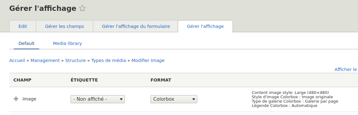Click the Content image style summary text
Image resolution: width=358 pixels, height=115 pixels.
(x=290, y=93)
